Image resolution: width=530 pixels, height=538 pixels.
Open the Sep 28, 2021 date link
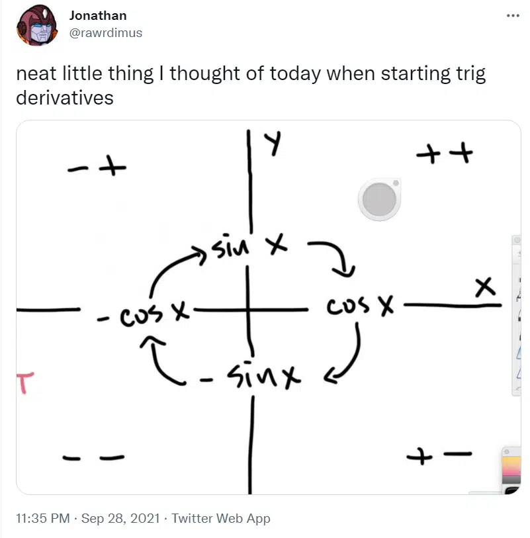coord(120,518)
